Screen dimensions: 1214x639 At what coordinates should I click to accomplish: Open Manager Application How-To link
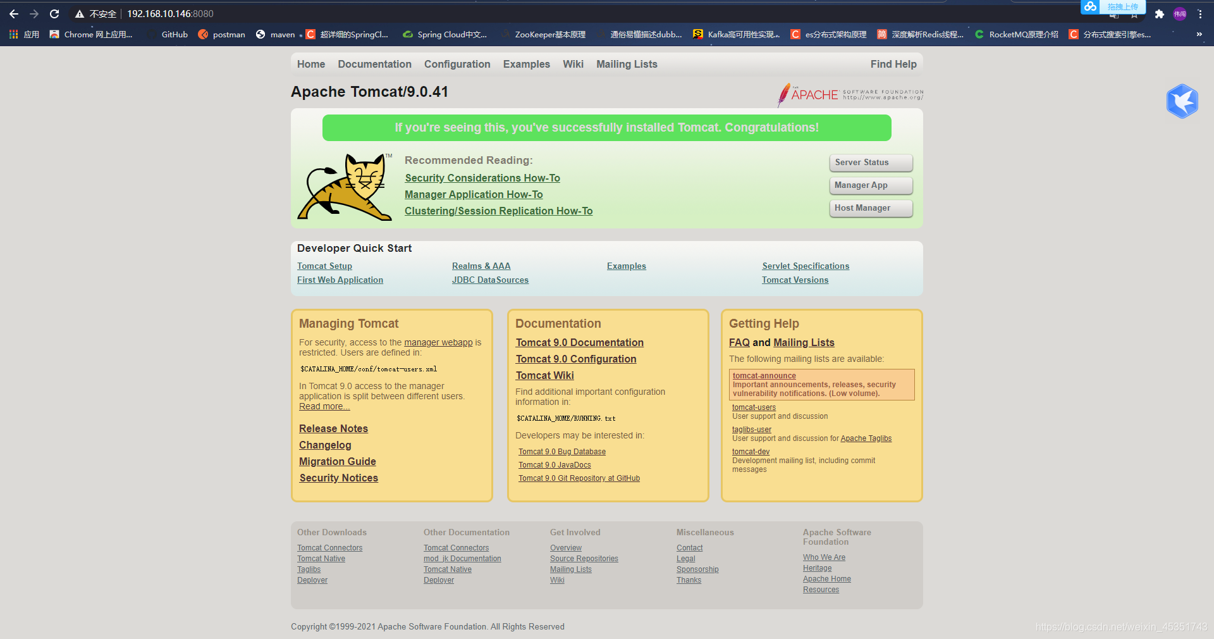[x=474, y=195]
